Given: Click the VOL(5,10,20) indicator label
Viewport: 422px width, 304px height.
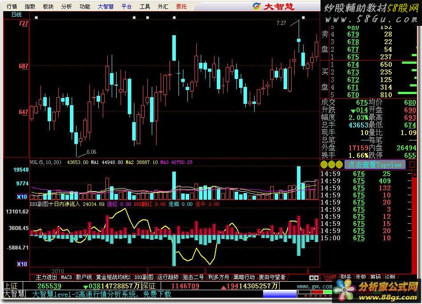Looking at the screenshot, I should pos(45,162).
